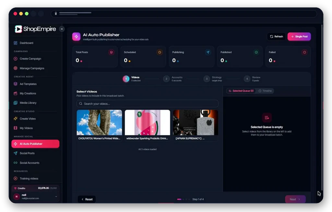Click the Publishing send icon

click(208, 52)
